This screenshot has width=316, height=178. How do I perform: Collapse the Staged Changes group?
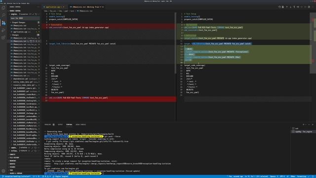click(11, 22)
